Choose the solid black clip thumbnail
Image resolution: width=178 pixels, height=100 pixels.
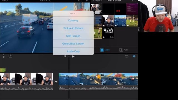[108, 9]
